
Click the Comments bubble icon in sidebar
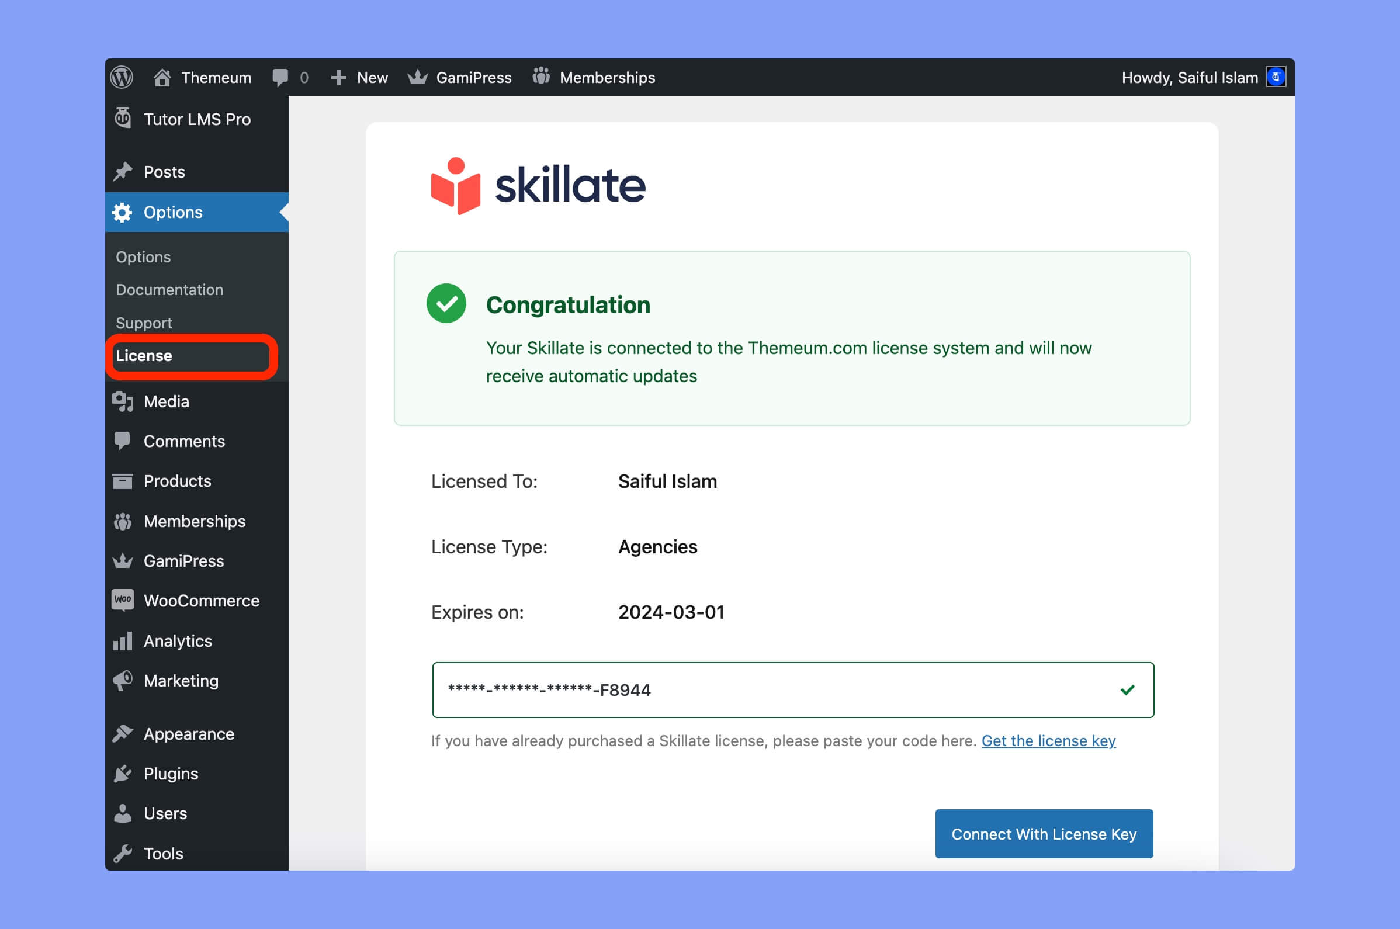tap(122, 441)
